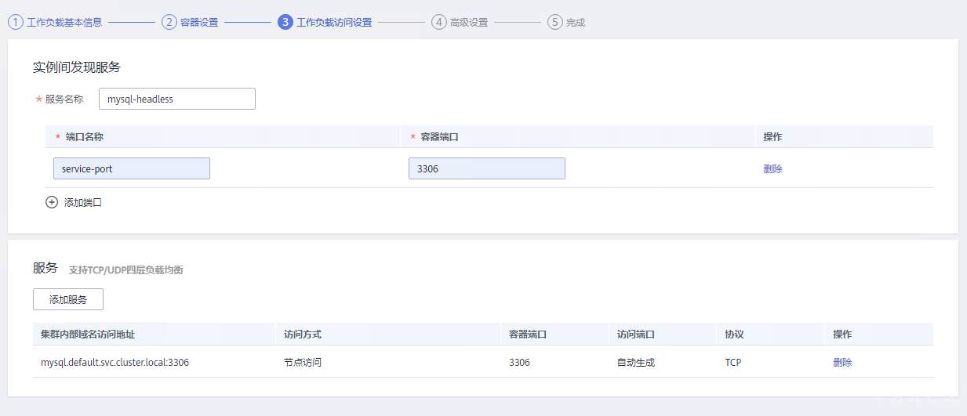Focus the 服务名称 input field

177,99
